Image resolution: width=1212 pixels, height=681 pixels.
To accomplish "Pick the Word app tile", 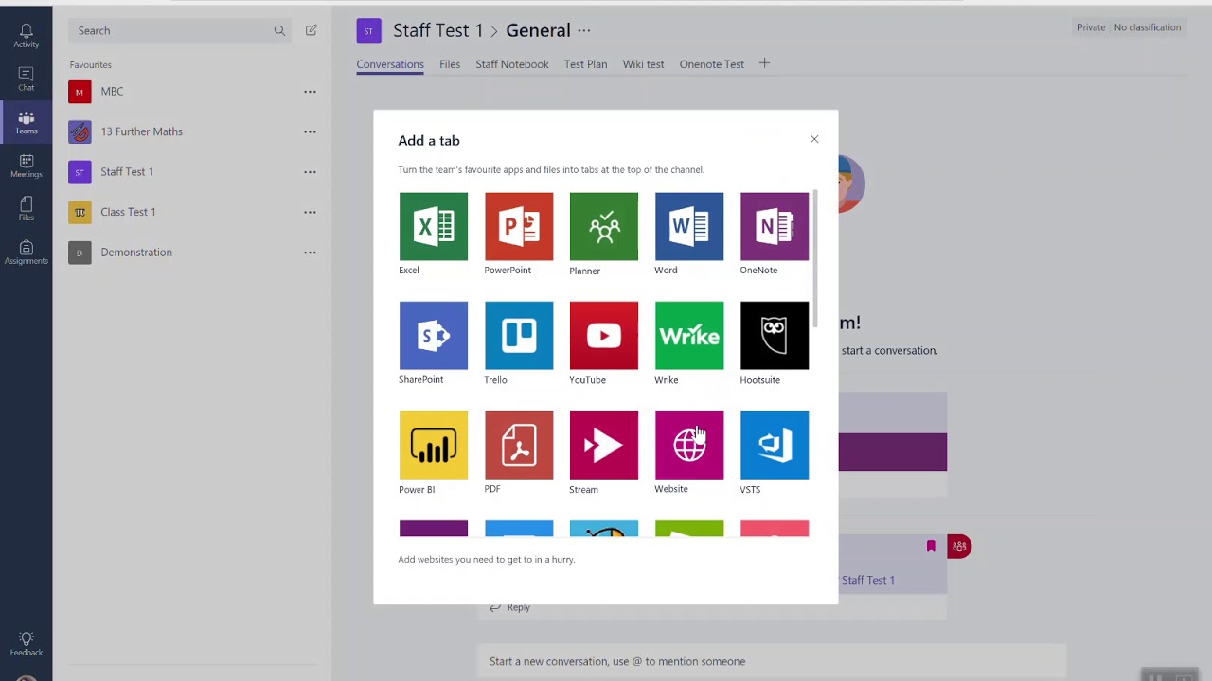I will click(689, 226).
